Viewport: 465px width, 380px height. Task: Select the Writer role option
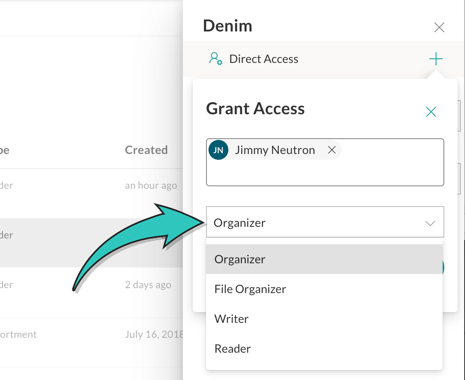coord(324,319)
